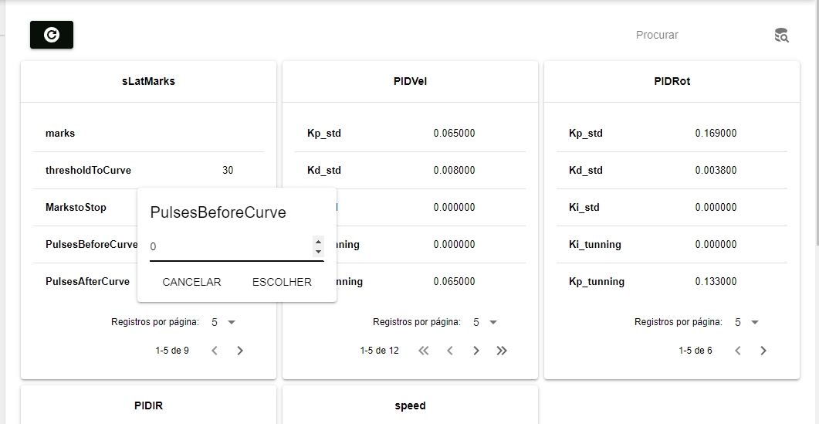The image size is (819, 424).
Task: Click PIDRot Kp_std label
Action: pyautogui.click(x=586, y=134)
